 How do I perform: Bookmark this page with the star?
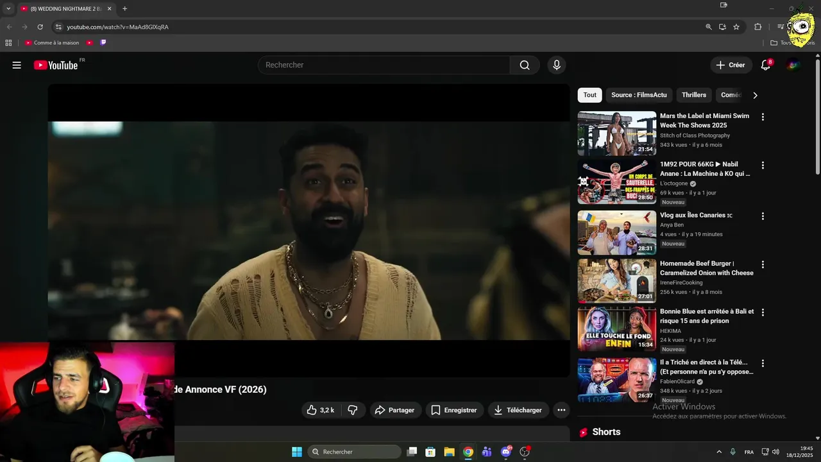click(x=736, y=27)
